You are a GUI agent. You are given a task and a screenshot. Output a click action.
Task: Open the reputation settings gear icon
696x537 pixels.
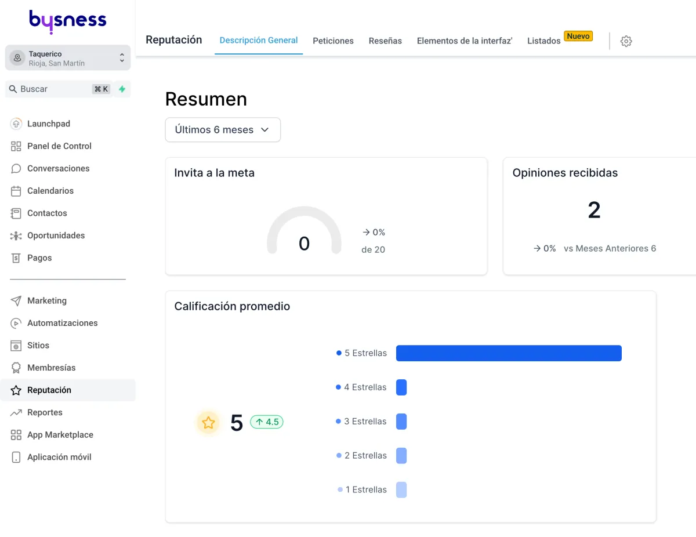click(626, 41)
